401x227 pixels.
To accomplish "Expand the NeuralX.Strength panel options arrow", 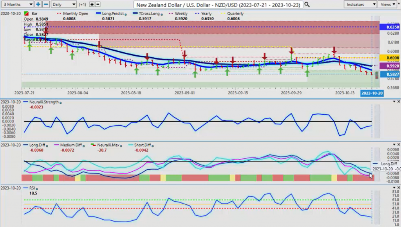I will click(x=394, y=101).
